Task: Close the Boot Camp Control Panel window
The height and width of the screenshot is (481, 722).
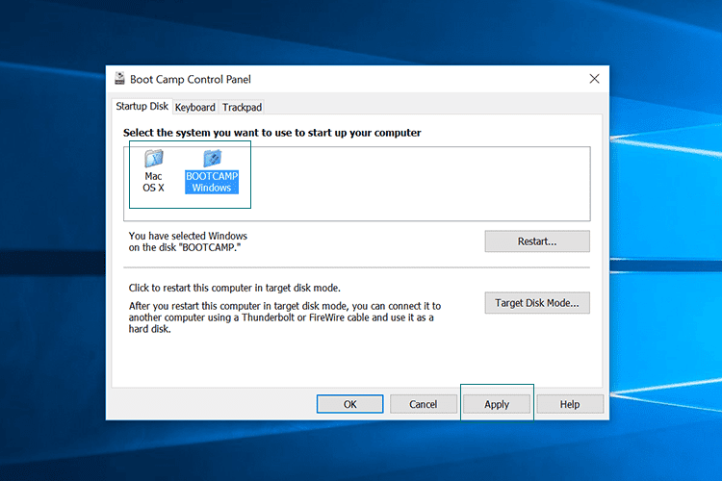Action: pyautogui.click(x=595, y=79)
